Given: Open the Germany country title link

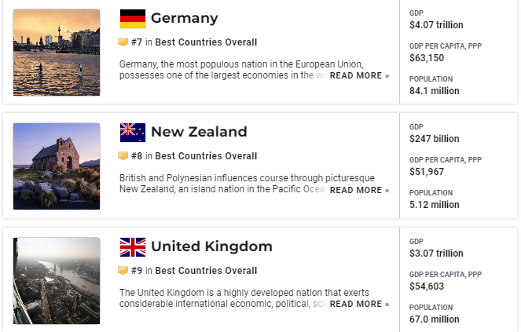Looking at the screenshot, I should [x=185, y=19].
